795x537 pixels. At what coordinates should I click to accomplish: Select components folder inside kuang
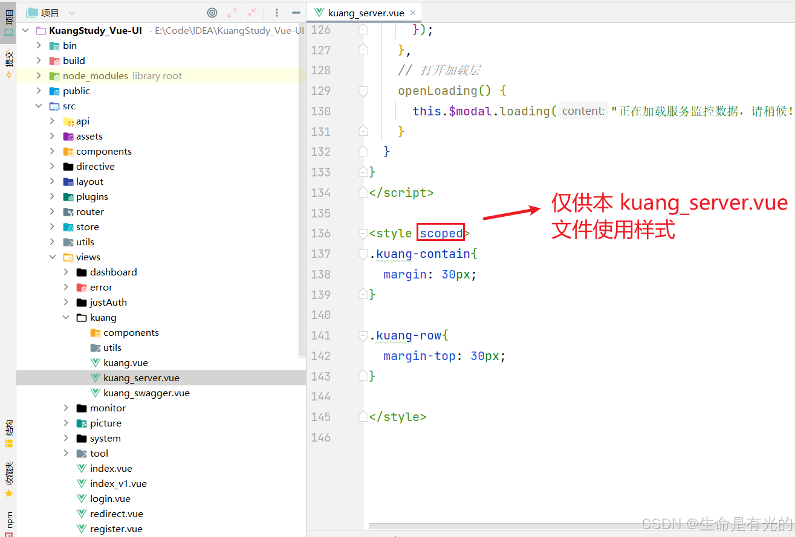click(131, 332)
